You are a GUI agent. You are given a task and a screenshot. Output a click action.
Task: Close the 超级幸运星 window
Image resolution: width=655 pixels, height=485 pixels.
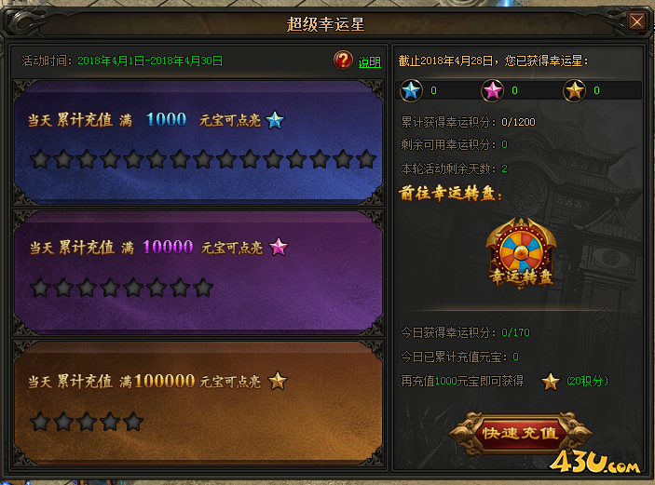pos(637,20)
